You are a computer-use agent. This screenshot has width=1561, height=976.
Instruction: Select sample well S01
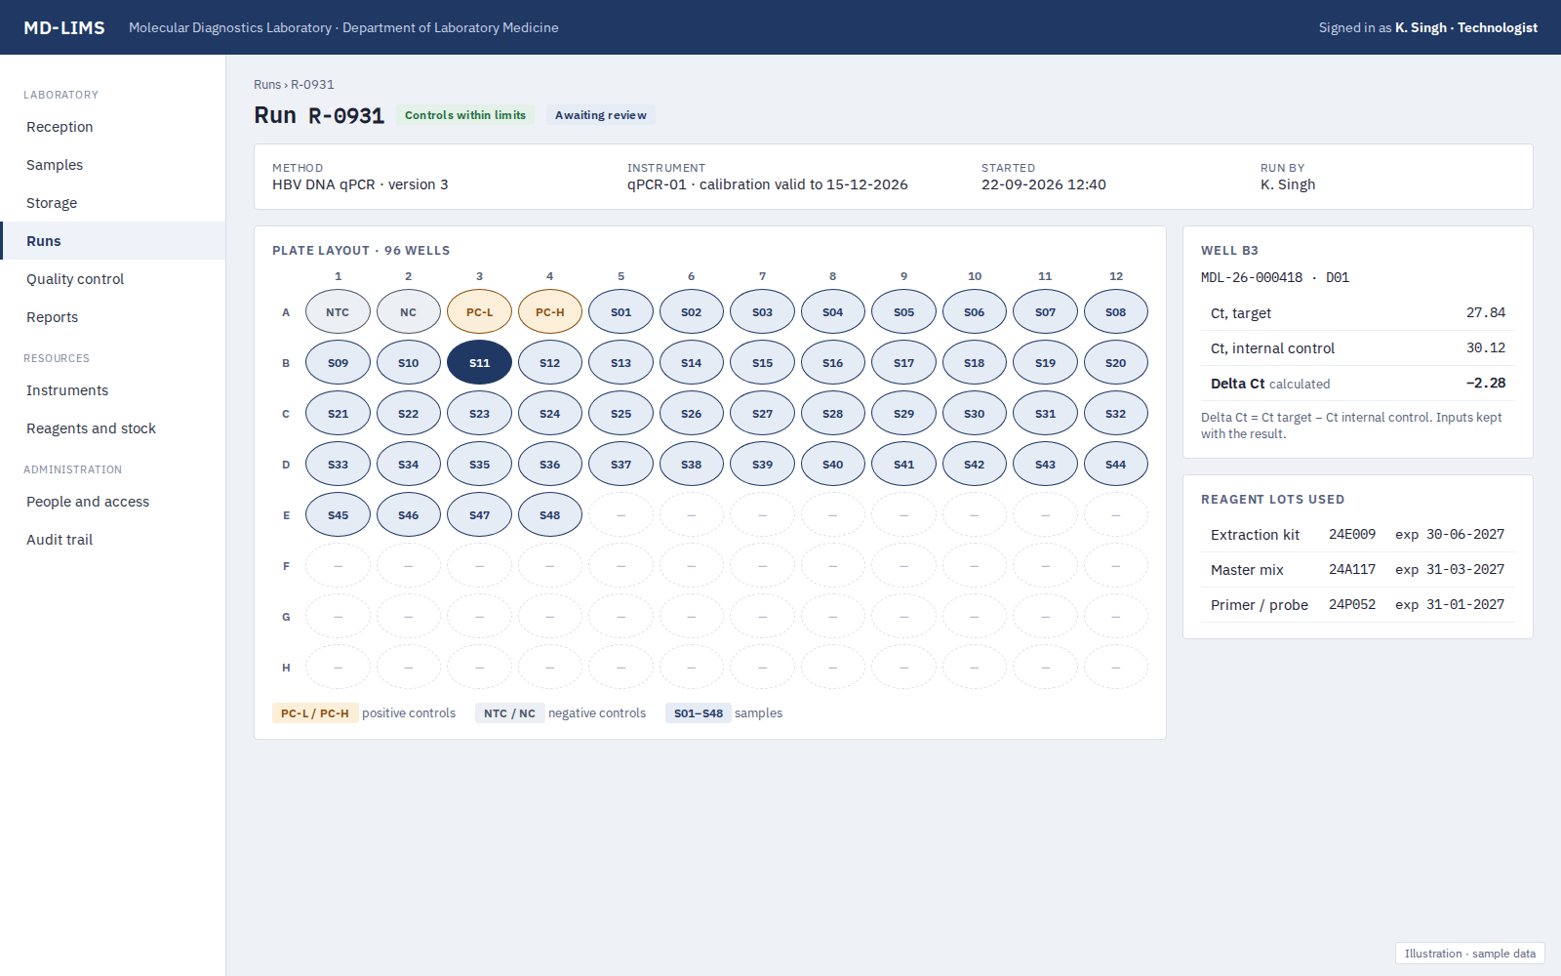click(620, 312)
